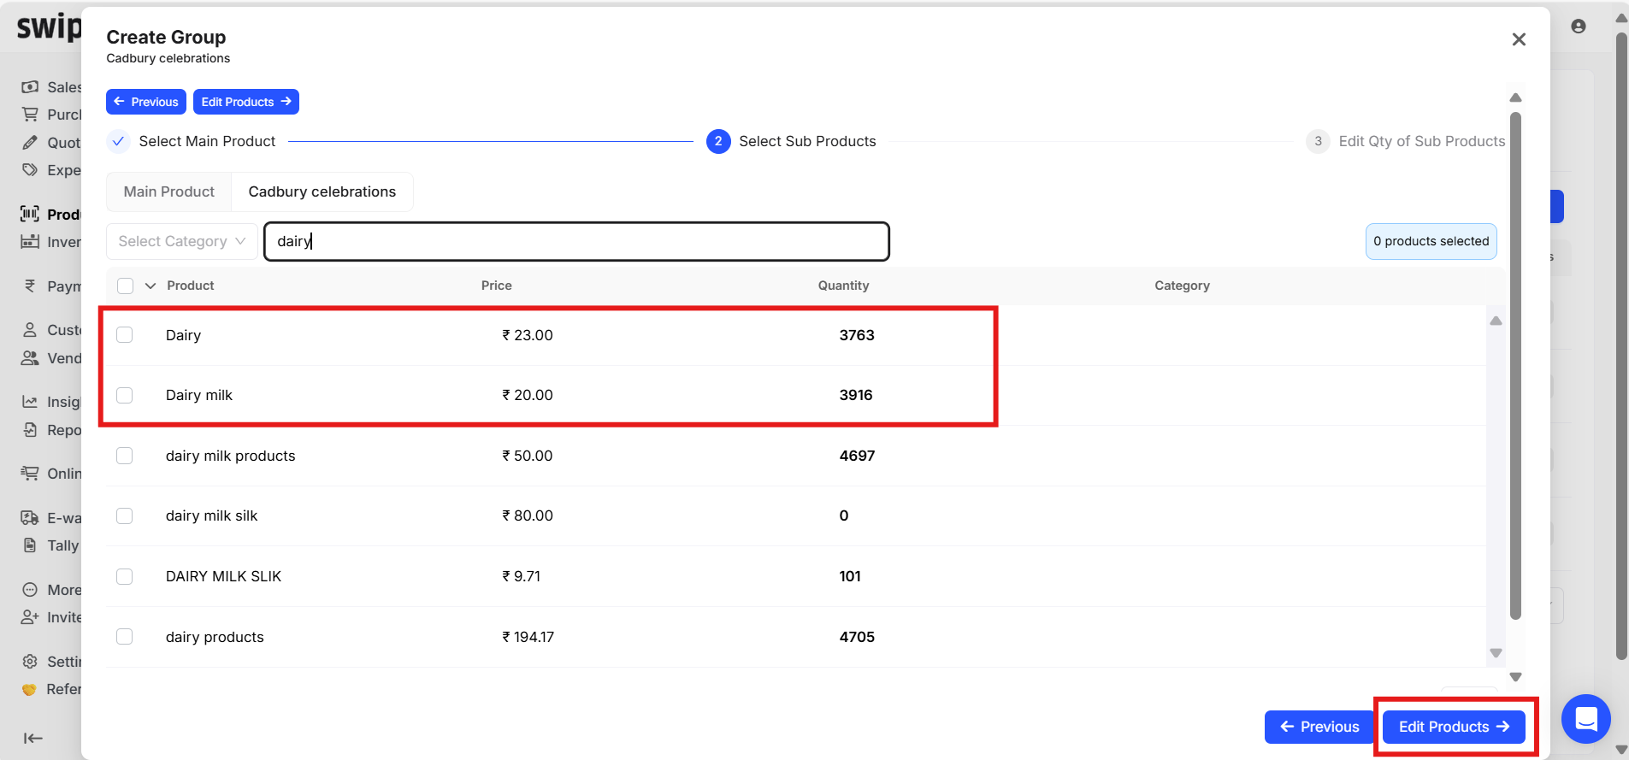Click the Main Product label tab
The image size is (1629, 760).
click(x=169, y=191)
